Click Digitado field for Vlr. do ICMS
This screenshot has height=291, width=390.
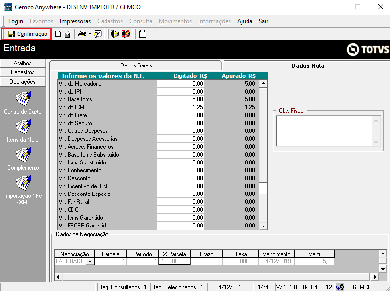click(x=180, y=107)
